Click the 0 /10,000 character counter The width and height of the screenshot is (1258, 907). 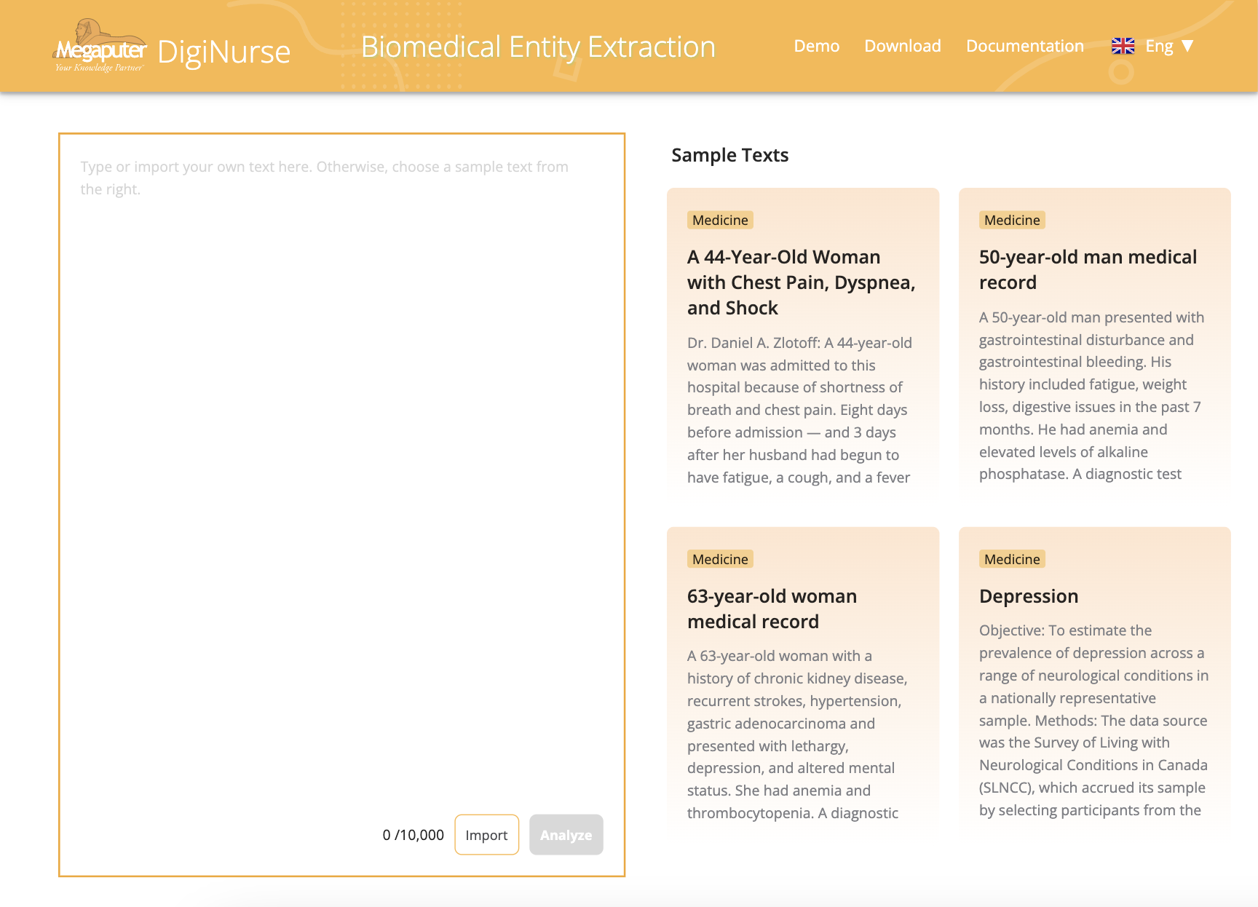(x=413, y=835)
